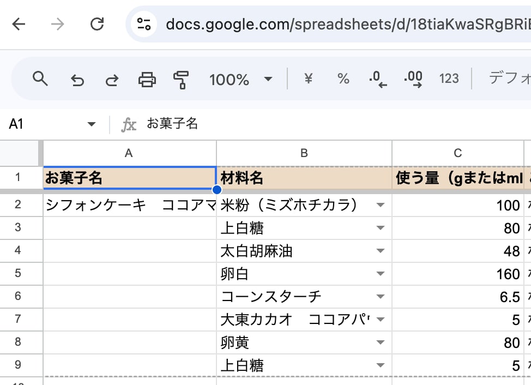Click the 使う量 header cell
The width and height of the screenshot is (531, 385).
point(458,178)
